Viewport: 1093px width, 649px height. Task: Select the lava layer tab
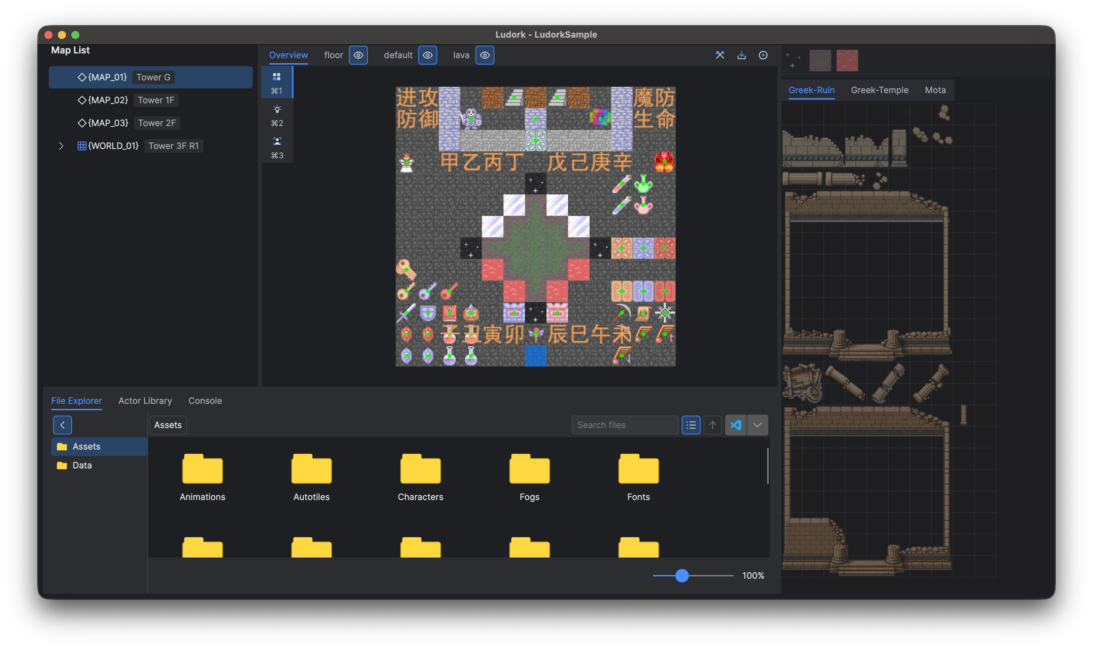(x=461, y=55)
